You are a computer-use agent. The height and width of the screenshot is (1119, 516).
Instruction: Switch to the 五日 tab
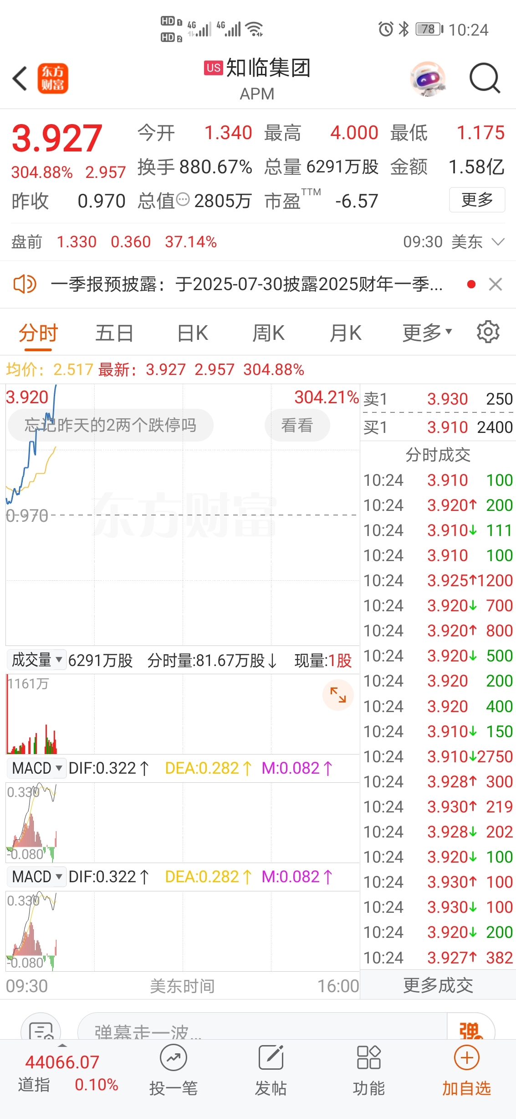pyautogui.click(x=114, y=333)
